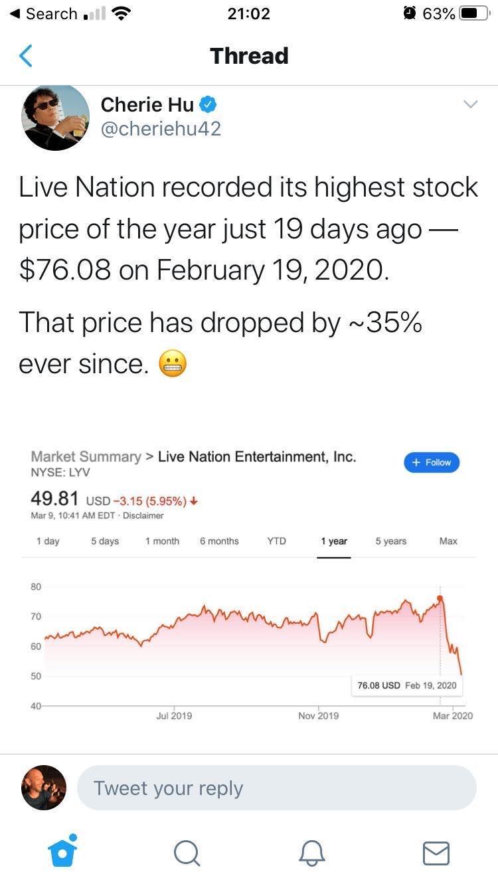498x886 pixels.
Task: Tap the Cherie Hu display name
Action: [147, 104]
